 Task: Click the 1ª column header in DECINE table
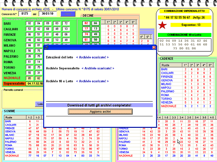coord(108,22)
